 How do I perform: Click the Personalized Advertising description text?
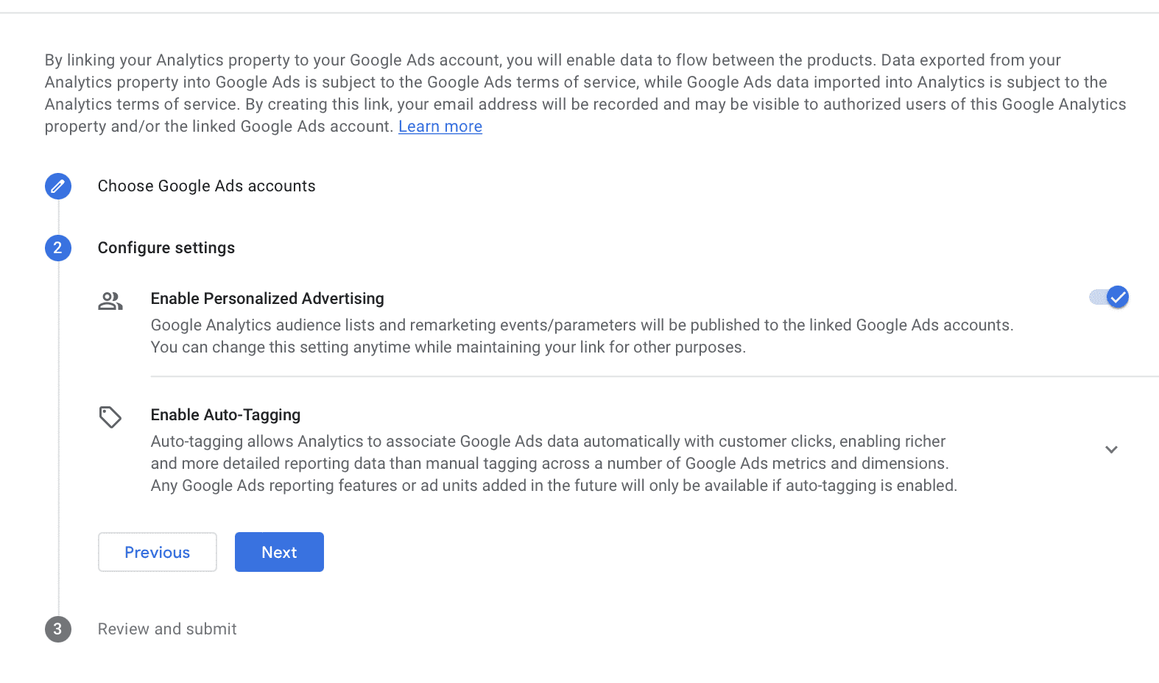(582, 336)
